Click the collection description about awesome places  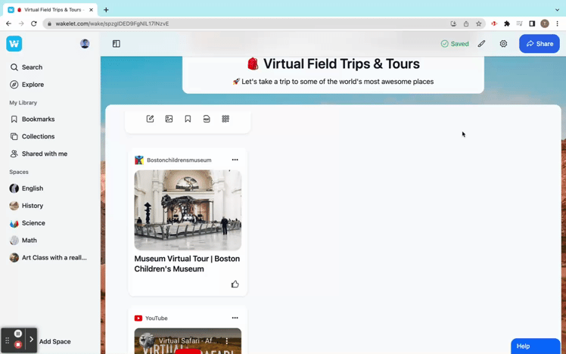[x=333, y=82]
